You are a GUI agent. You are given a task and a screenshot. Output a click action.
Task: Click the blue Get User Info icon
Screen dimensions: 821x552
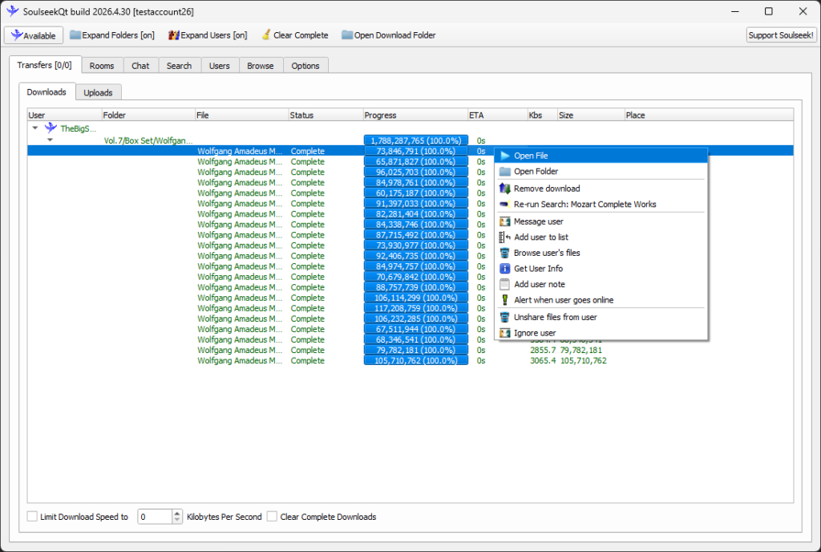tap(505, 269)
